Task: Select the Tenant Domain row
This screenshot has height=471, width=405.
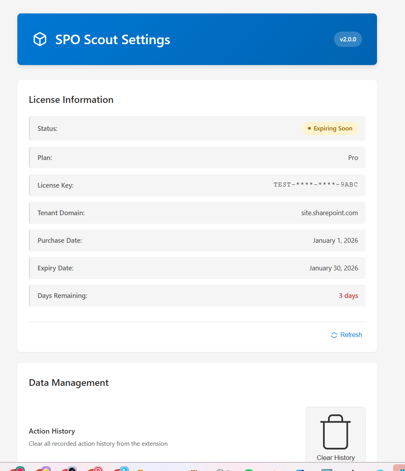Action: click(197, 213)
